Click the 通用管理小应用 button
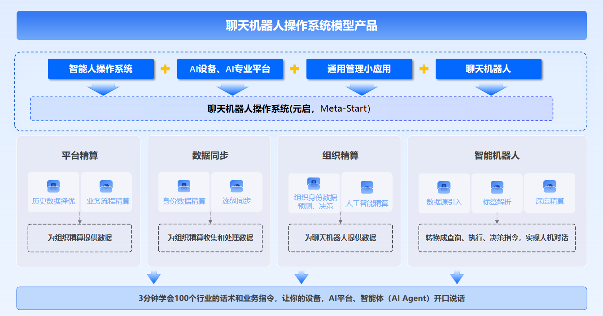Screen dimensions: 603x316 pos(359,69)
